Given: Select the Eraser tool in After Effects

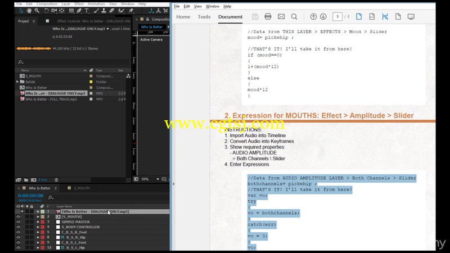Looking at the screenshot, I should 111,11.
